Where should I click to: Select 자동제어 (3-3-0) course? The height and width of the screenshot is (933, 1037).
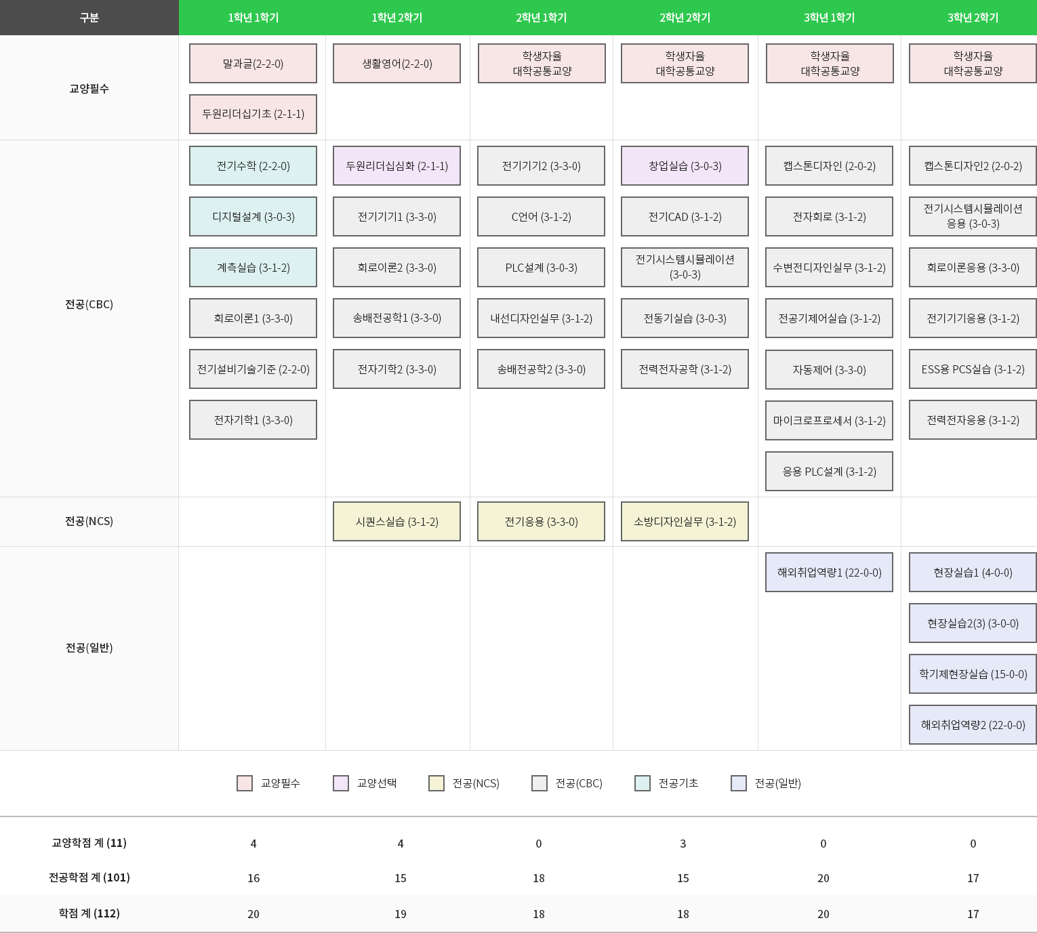tap(829, 370)
